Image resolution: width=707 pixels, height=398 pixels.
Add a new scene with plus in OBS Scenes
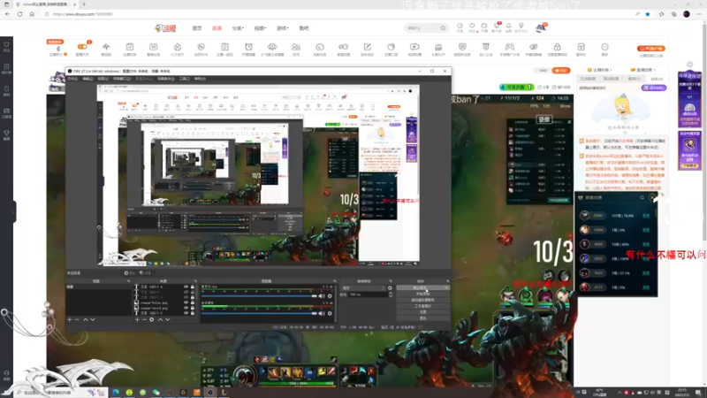click(x=70, y=319)
